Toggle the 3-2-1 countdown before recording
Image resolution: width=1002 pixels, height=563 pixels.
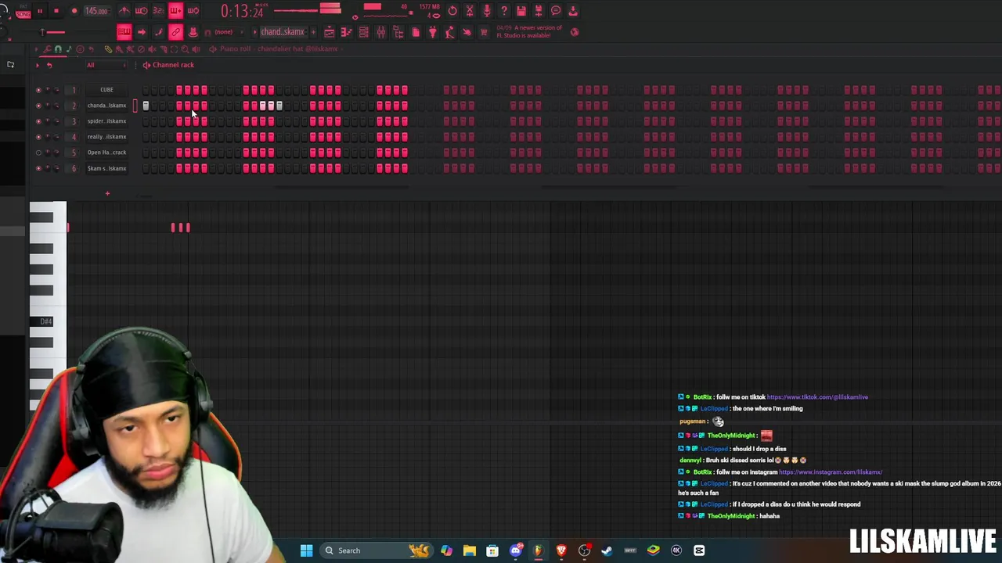158,11
